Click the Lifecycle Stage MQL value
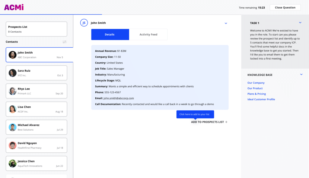 (118, 80)
